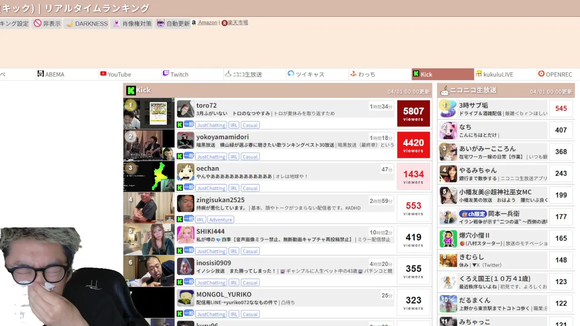
Task: Open the yokoyamamidori channel name
Action: (222, 137)
